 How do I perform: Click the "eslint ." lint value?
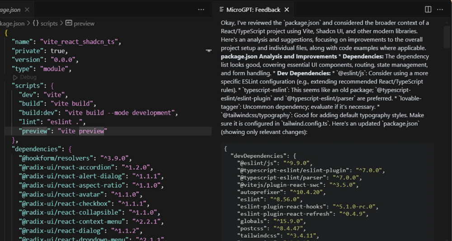65,122
